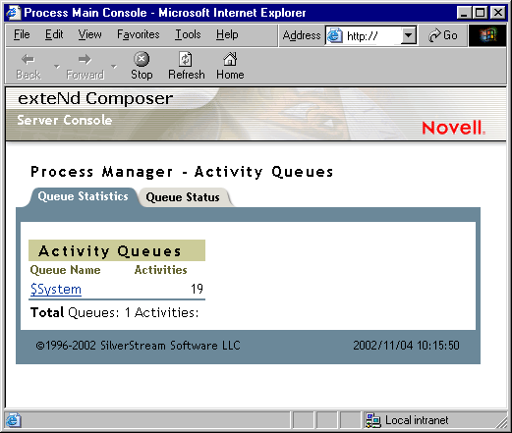Open the Tools menu
The width and height of the screenshot is (512, 433).
coord(188,34)
